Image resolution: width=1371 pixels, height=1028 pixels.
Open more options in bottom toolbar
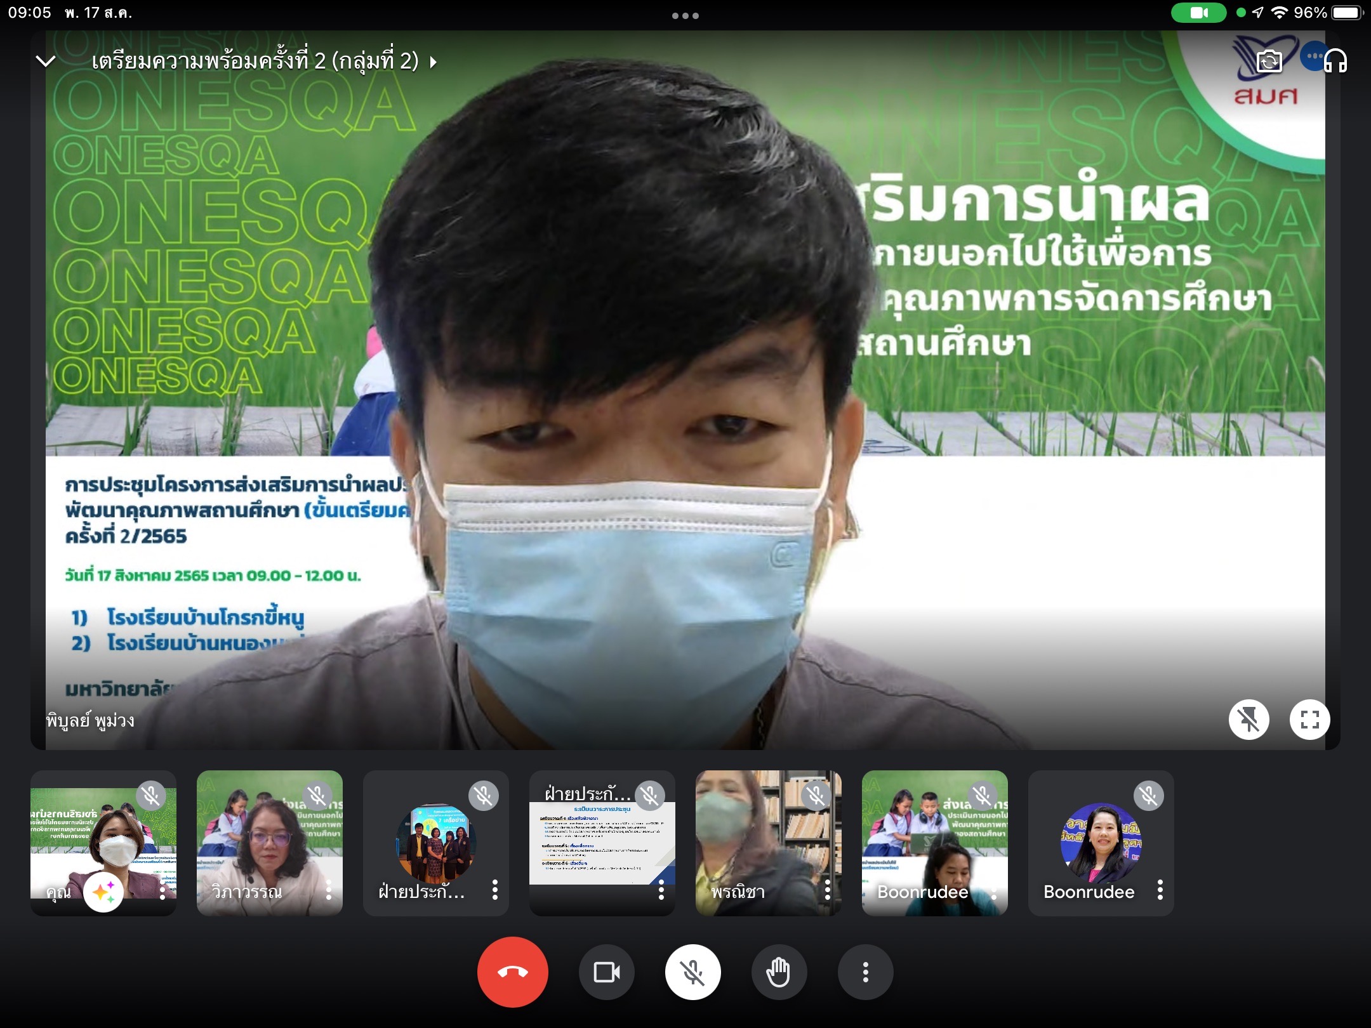[x=865, y=972]
